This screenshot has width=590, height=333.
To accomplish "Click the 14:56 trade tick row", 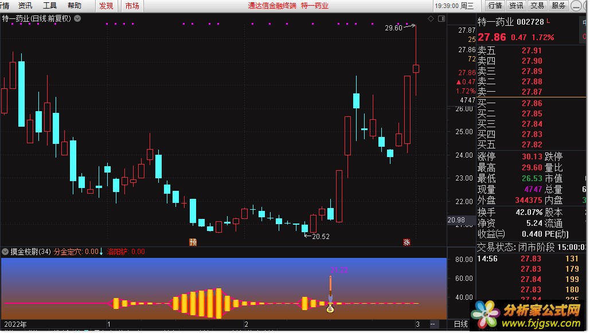I will pyautogui.click(x=531, y=258).
